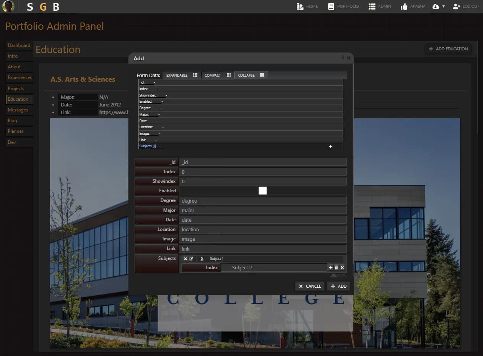Select Education in the sidebar
The width and height of the screenshot is (483, 356).
click(19, 99)
